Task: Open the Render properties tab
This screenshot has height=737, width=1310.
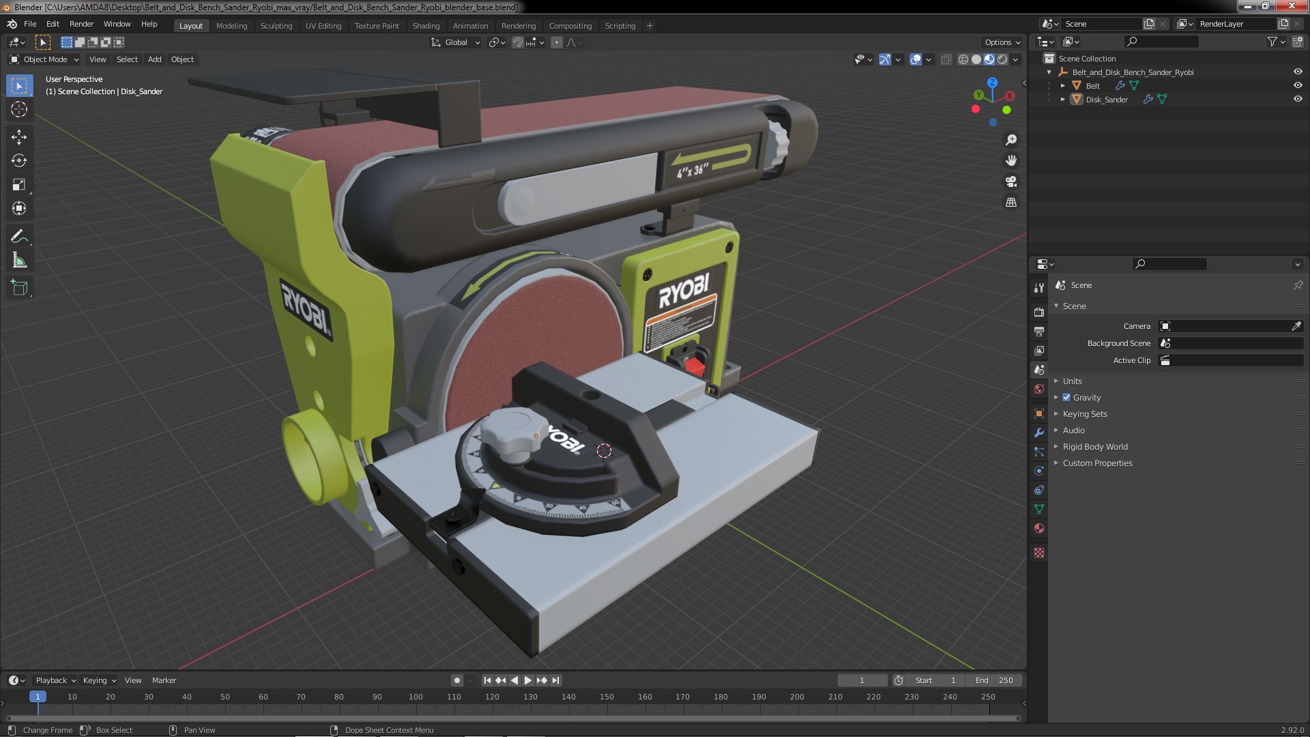Action: (1038, 312)
